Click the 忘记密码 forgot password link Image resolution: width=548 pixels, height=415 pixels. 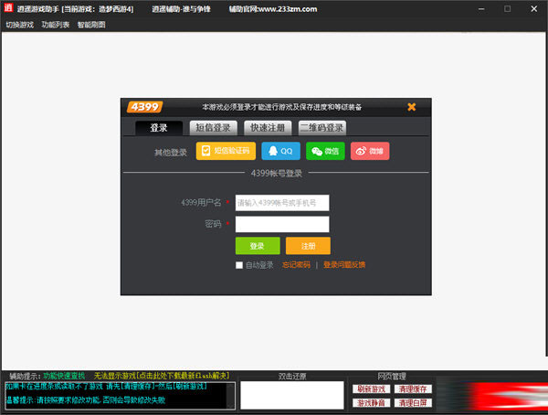296,265
